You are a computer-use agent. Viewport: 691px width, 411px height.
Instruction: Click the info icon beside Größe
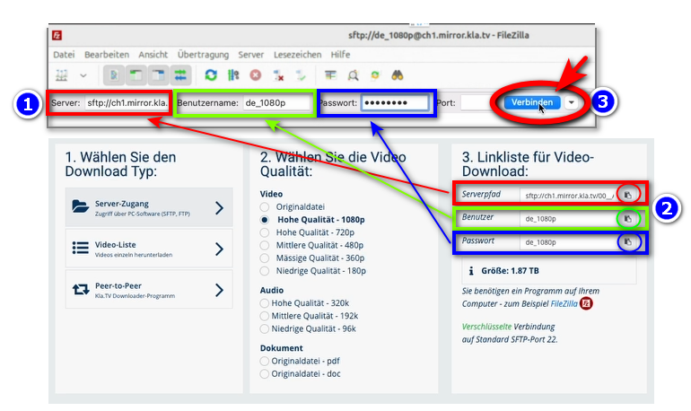(471, 271)
